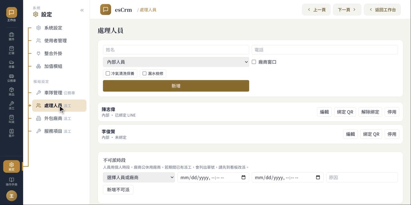Screen dimensions: 411x205
Task: Click the wrench icon beside 車隊管理
Action: click(39, 93)
